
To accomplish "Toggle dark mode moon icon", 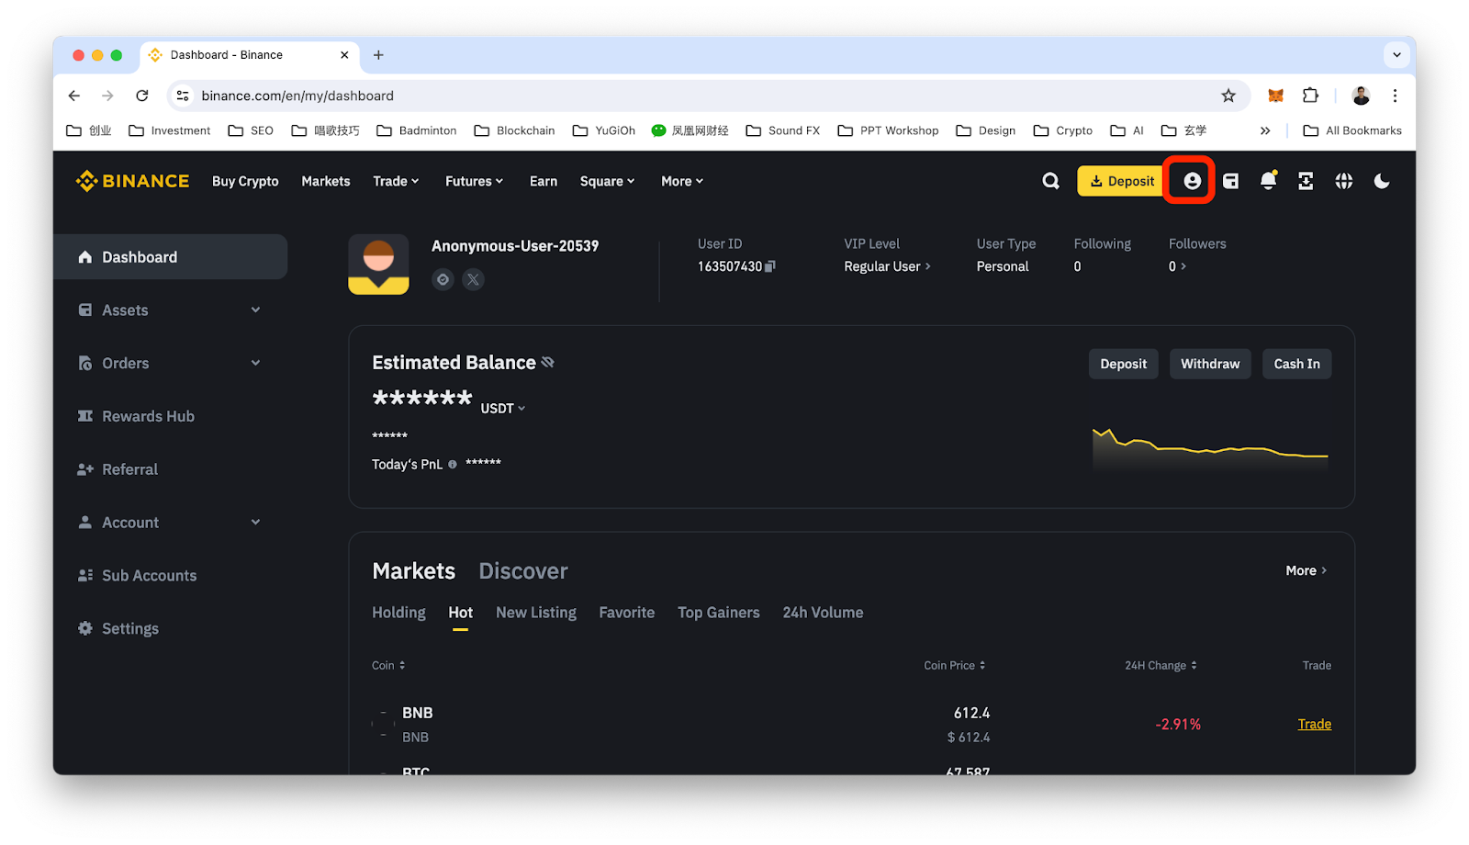I will coord(1382,181).
